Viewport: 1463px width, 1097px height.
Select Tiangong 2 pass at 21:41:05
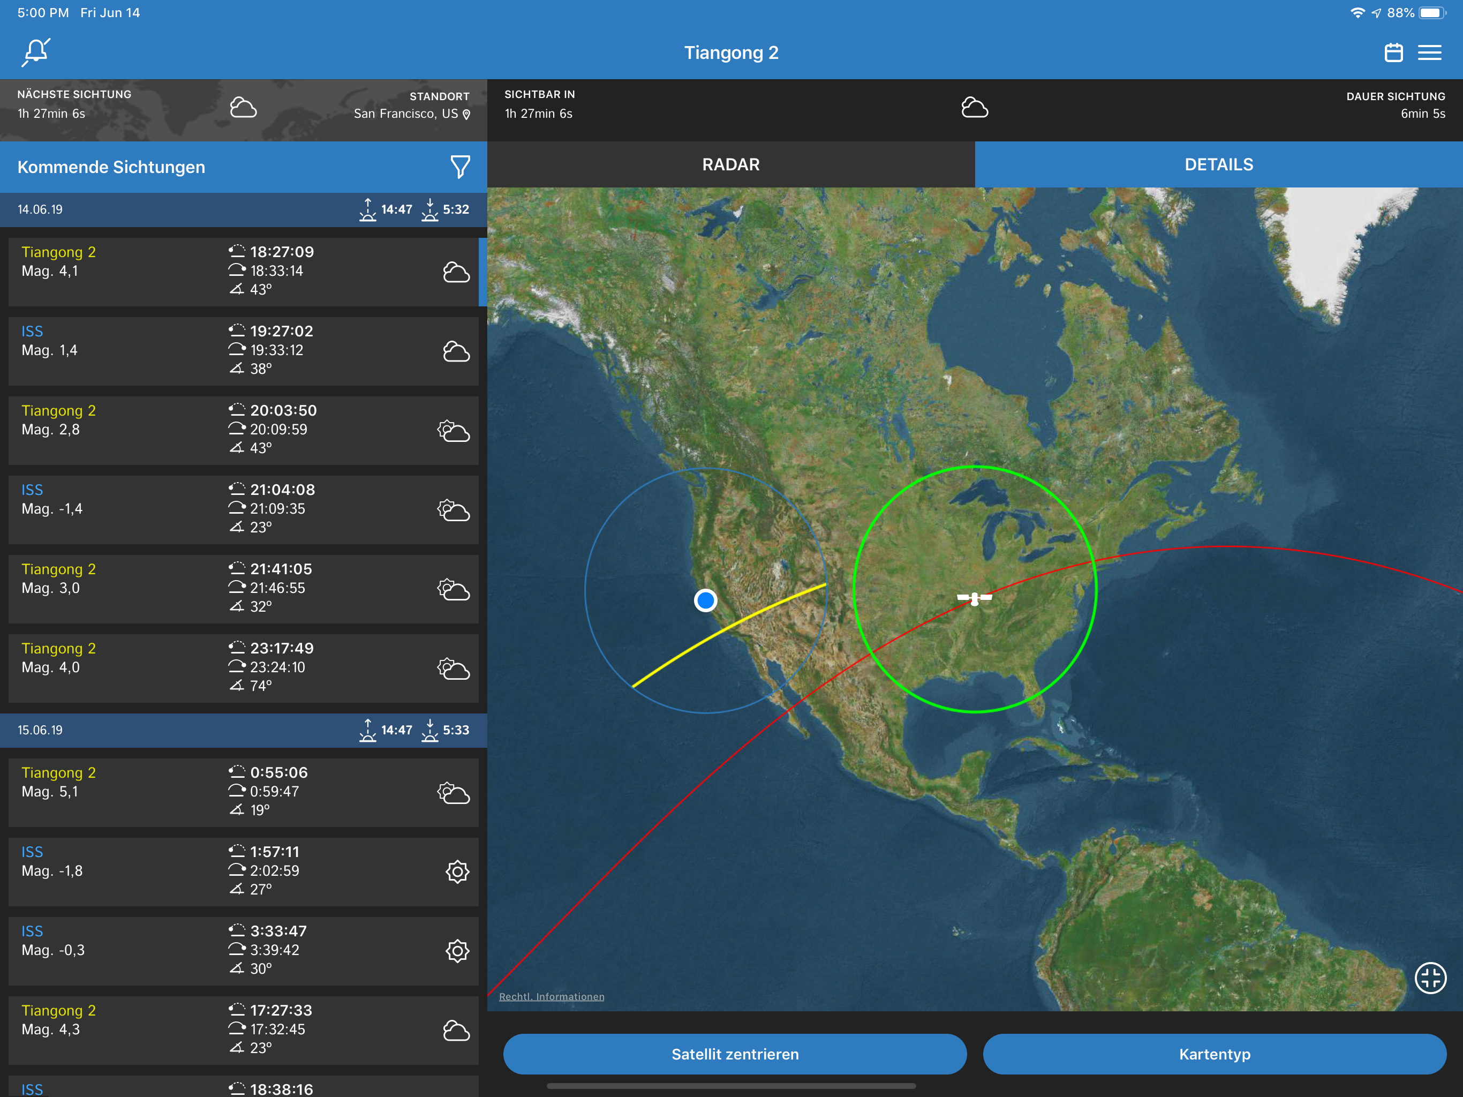pyautogui.click(x=244, y=590)
